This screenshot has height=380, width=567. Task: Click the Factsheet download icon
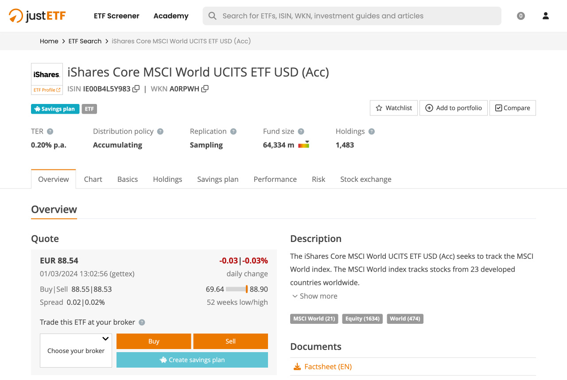(297, 367)
